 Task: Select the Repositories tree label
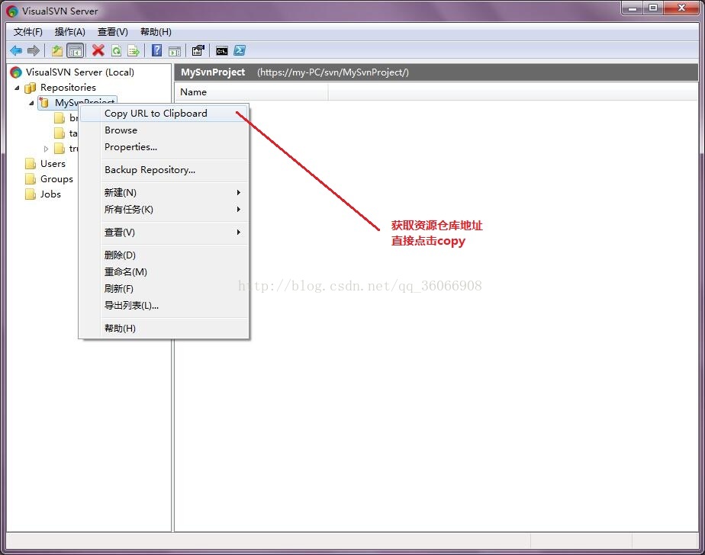pyautogui.click(x=68, y=87)
